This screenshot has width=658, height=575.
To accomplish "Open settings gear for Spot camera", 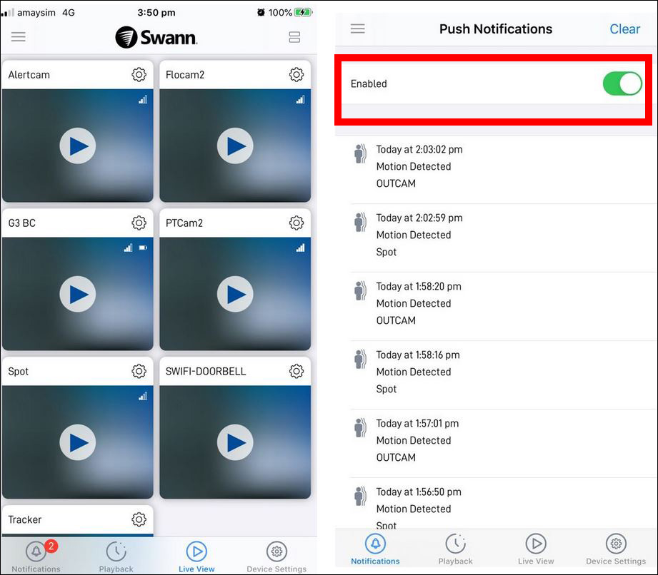I will pyautogui.click(x=139, y=371).
